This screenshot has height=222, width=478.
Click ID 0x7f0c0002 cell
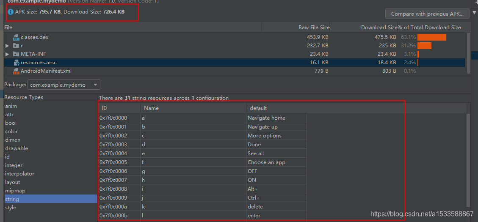coord(119,135)
